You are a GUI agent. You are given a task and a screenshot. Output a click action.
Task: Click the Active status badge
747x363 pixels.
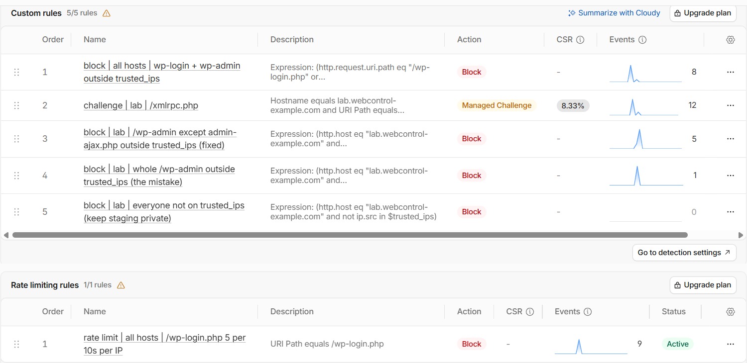coord(678,344)
